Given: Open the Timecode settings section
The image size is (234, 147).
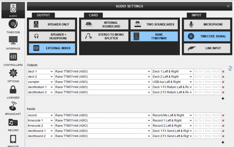Looking at the screenshot, I should pos(13,26).
